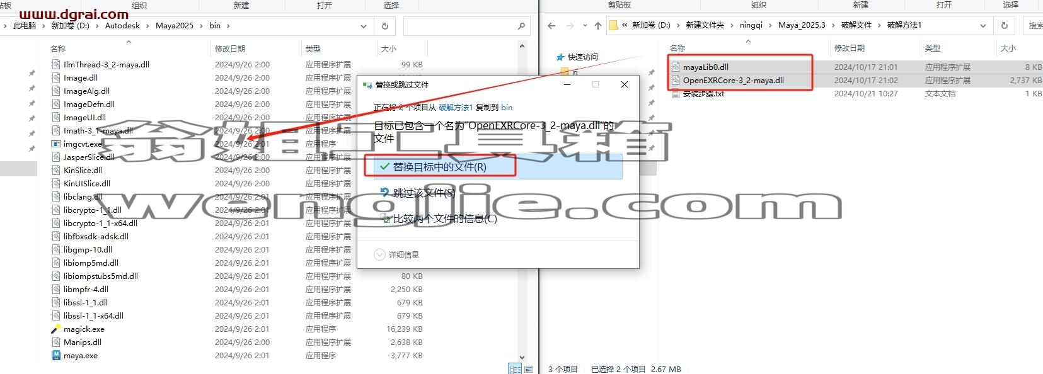Open the bin destination link in dialog
1043x374 pixels.
pyautogui.click(x=507, y=107)
